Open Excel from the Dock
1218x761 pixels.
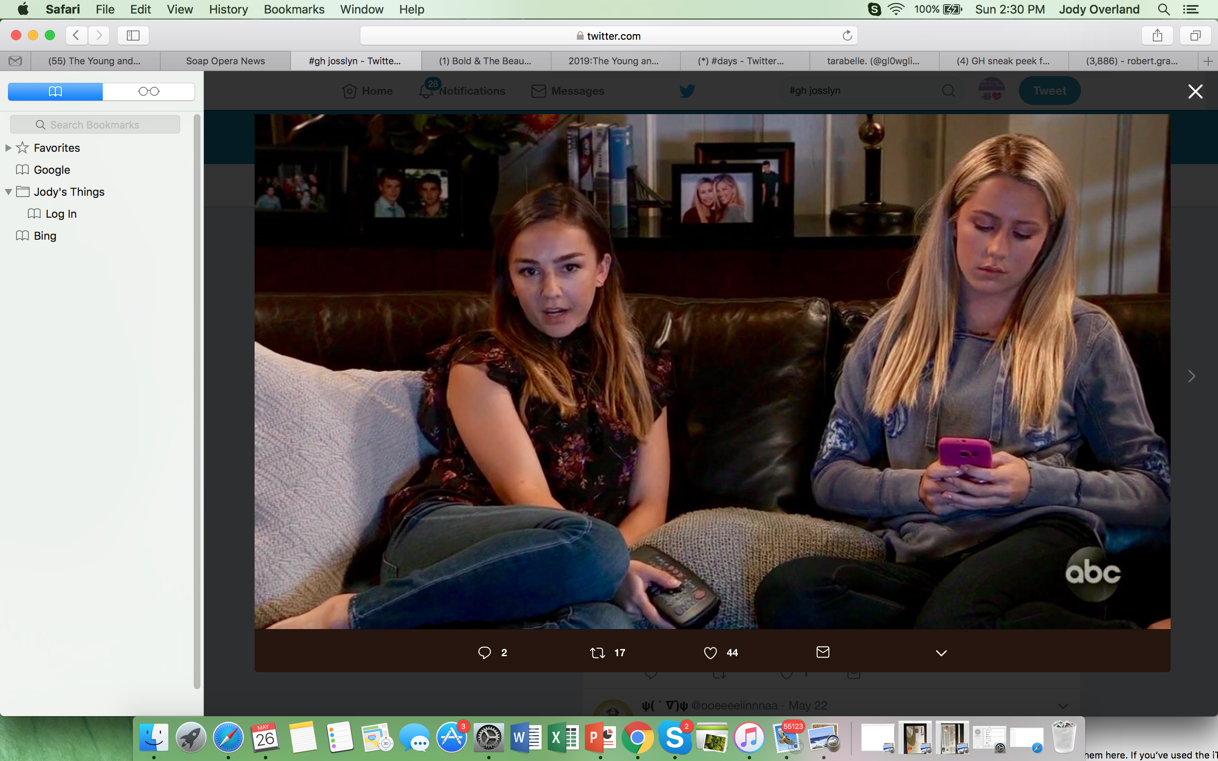pos(563,738)
